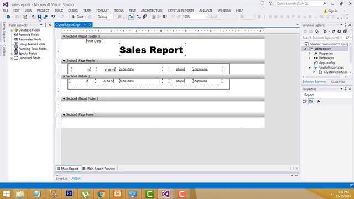Collapse the CrystalReport2.rpt node
Screen dimensions: 354x199
(x=310, y=67)
